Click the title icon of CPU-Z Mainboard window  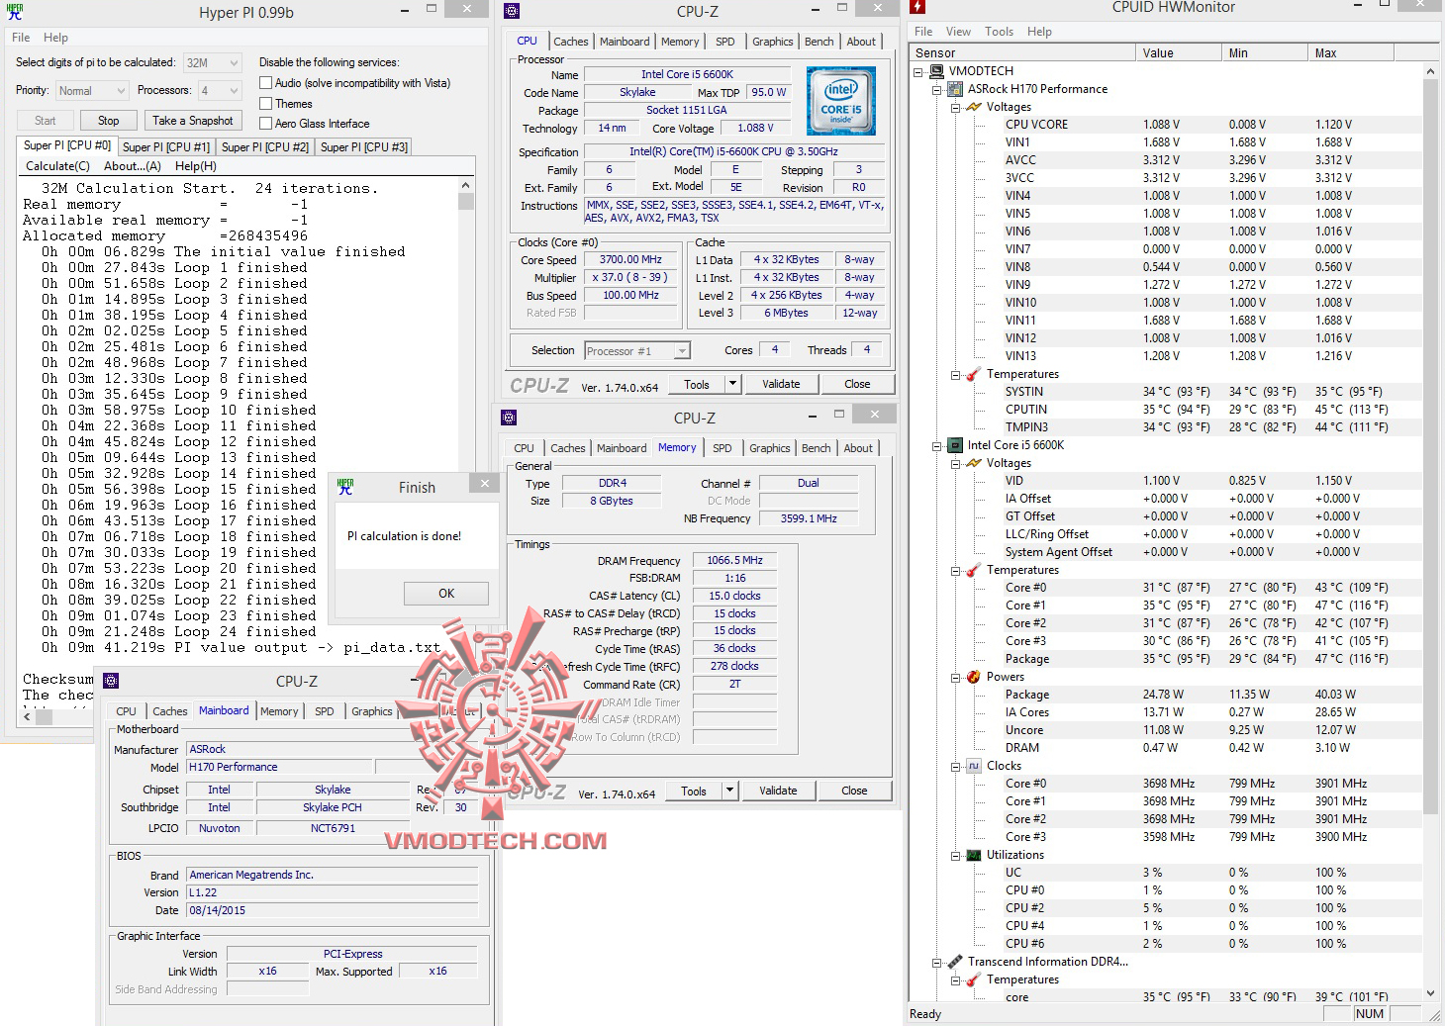point(111,681)
